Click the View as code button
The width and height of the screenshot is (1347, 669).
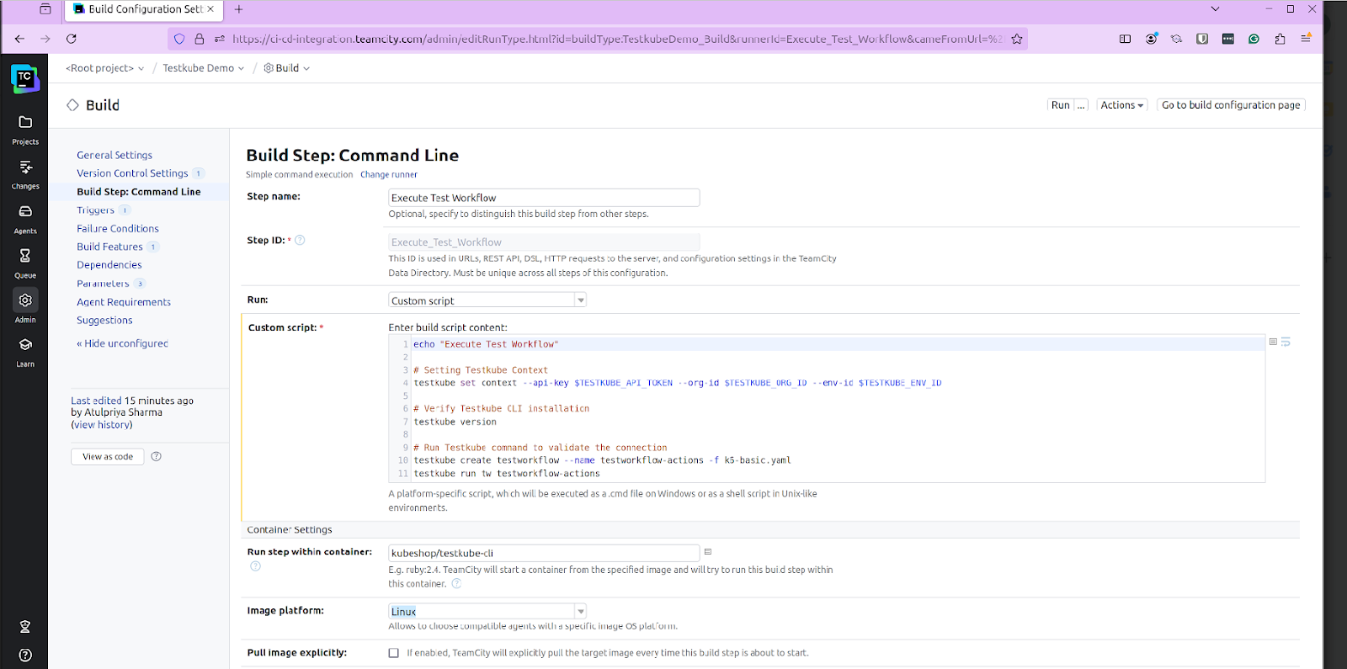tap(108, 456)
